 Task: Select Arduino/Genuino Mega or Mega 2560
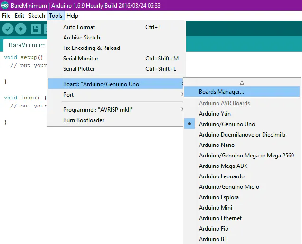pyautogui.click(x=242, y=156)
